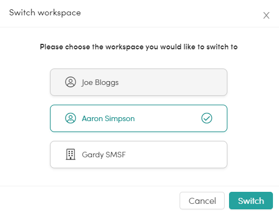The height and width of the screenshot is (211, 279).
Task: Select the Joe Bloggs workspace card
Action: (x=138, y=82)
